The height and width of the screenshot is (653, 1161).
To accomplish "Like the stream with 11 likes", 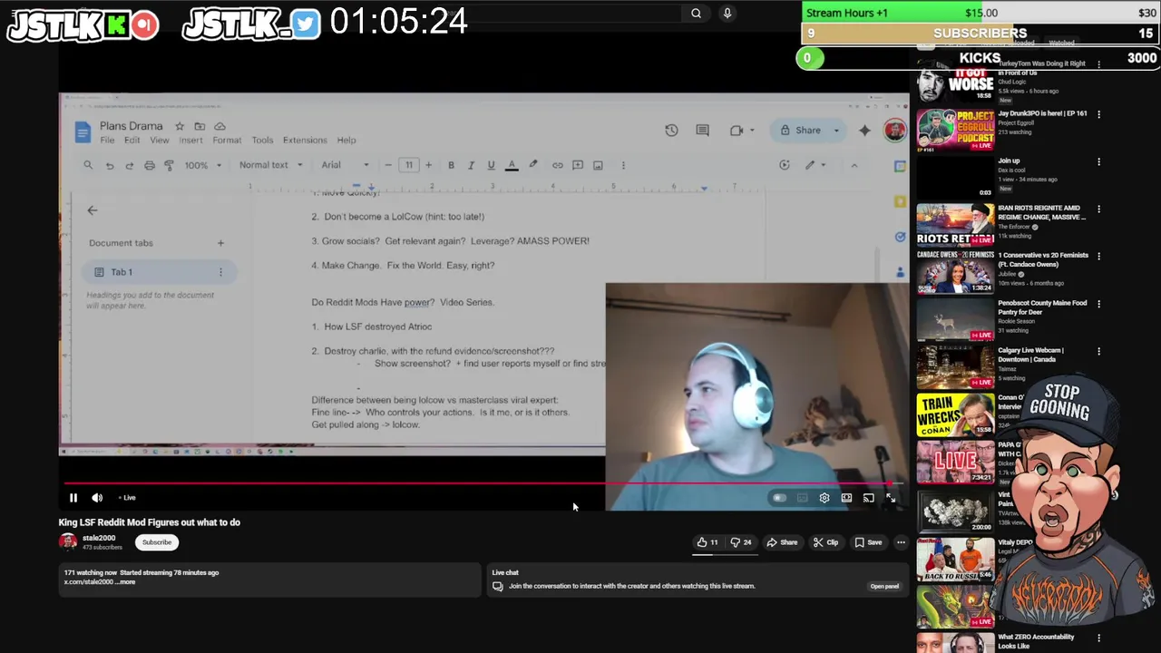I will coord(707,542).
